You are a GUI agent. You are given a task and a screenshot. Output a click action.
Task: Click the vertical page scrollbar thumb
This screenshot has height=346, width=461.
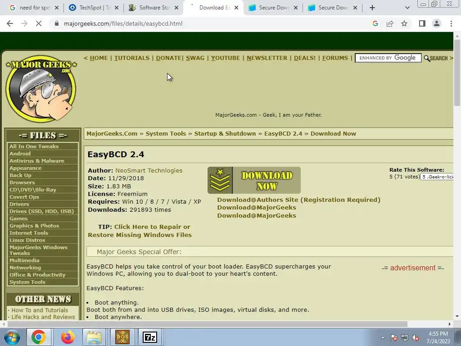457,72
